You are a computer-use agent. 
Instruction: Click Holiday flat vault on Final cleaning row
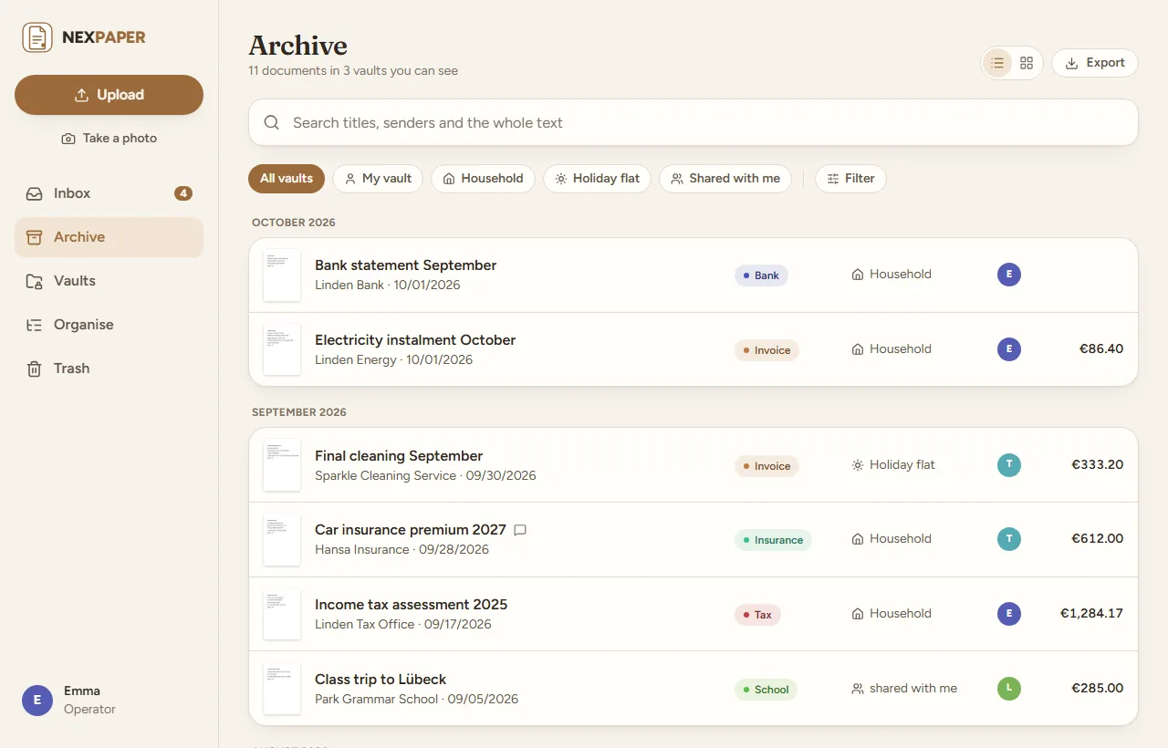coord(893,465)
